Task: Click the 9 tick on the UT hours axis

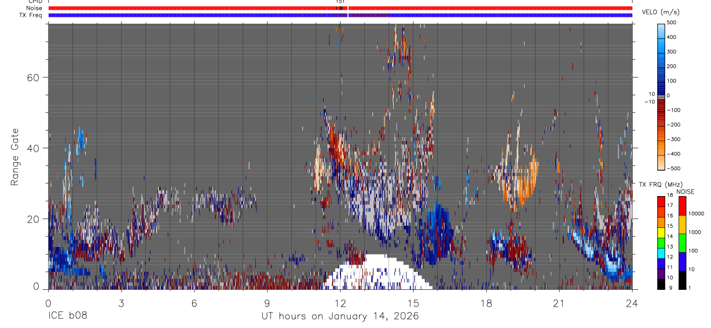Action: (267, 303)
